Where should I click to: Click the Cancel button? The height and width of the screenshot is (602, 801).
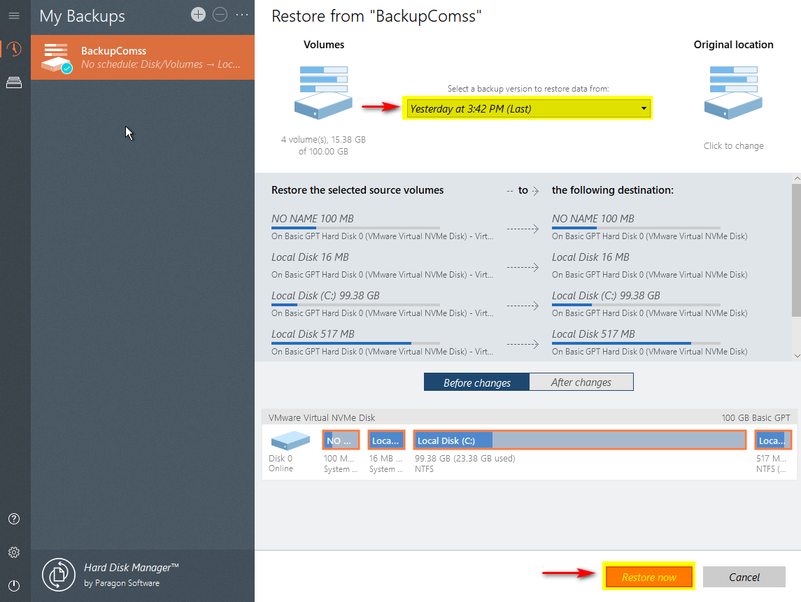pos(744,577)
